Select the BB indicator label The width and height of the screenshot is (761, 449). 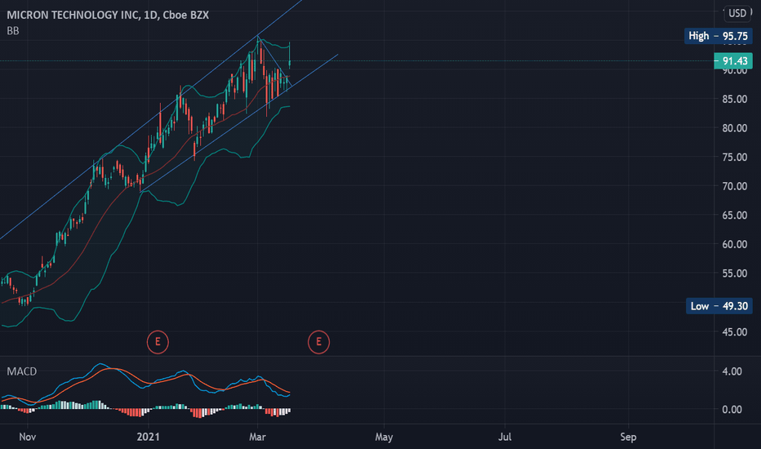(x=13, y=31)
